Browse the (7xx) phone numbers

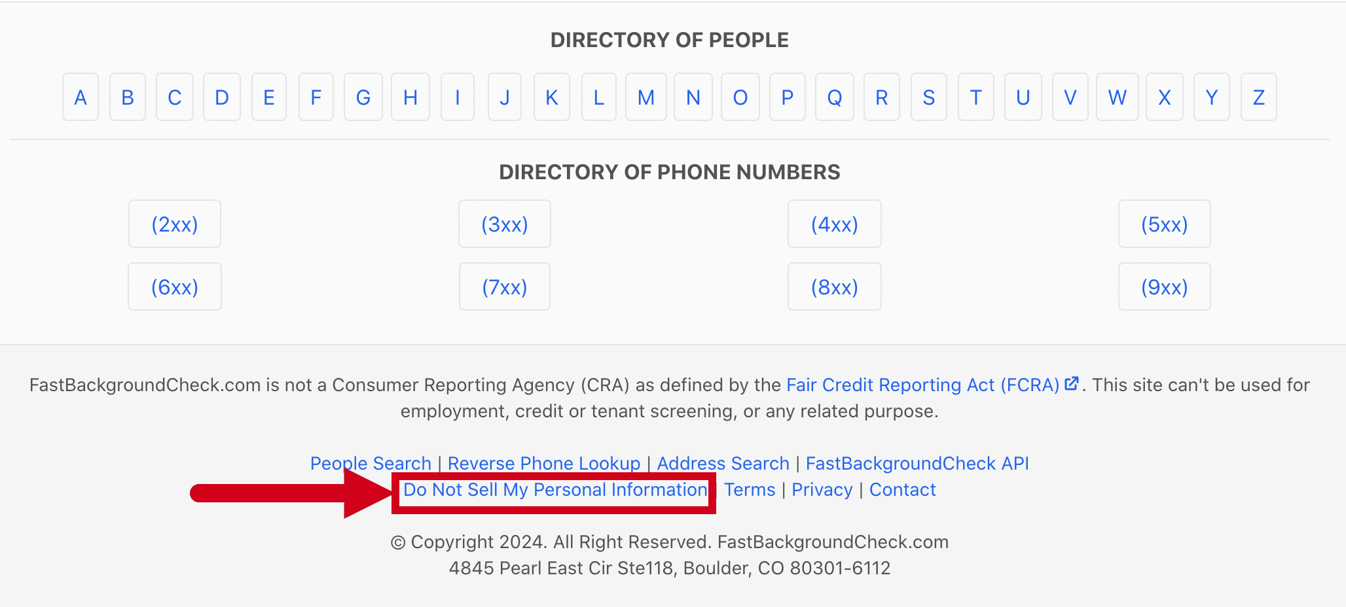point(505,286)
